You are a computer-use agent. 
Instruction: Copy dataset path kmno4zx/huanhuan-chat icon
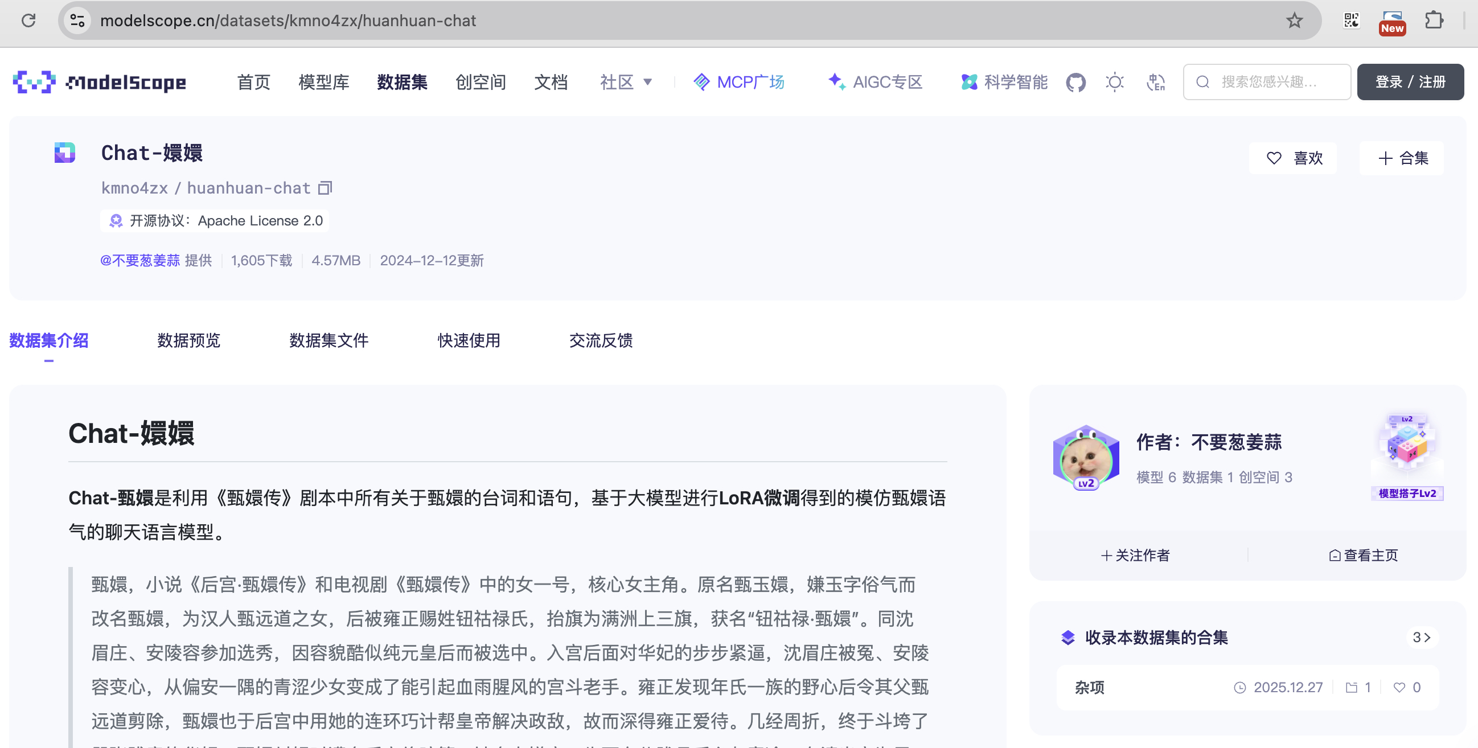point(325,188)
